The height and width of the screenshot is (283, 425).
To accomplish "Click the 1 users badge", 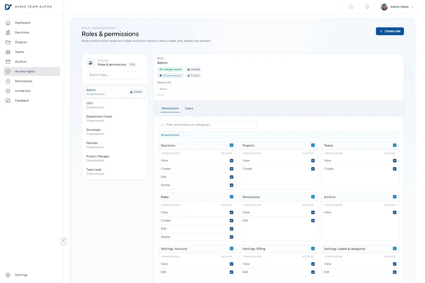I will pyautogui.click(x=193, y=75).
